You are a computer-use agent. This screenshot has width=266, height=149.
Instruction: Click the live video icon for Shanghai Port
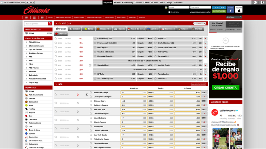90,65
